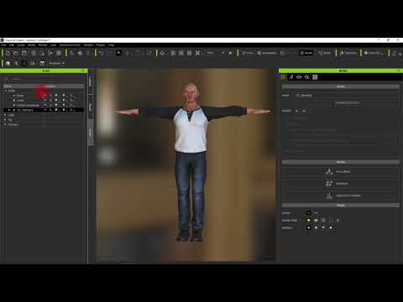Click the sliders icon, first in the Modify panel icon row
This screenshot has width=403, height=302.
tap(284, 77)
